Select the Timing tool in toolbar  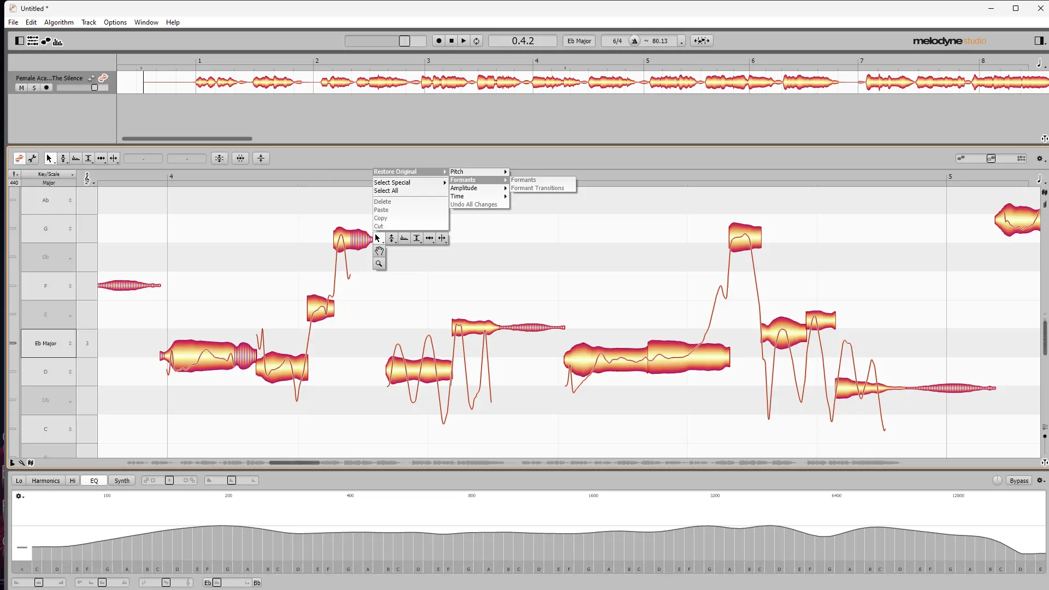pyautogui.click(x=101, y=158)
